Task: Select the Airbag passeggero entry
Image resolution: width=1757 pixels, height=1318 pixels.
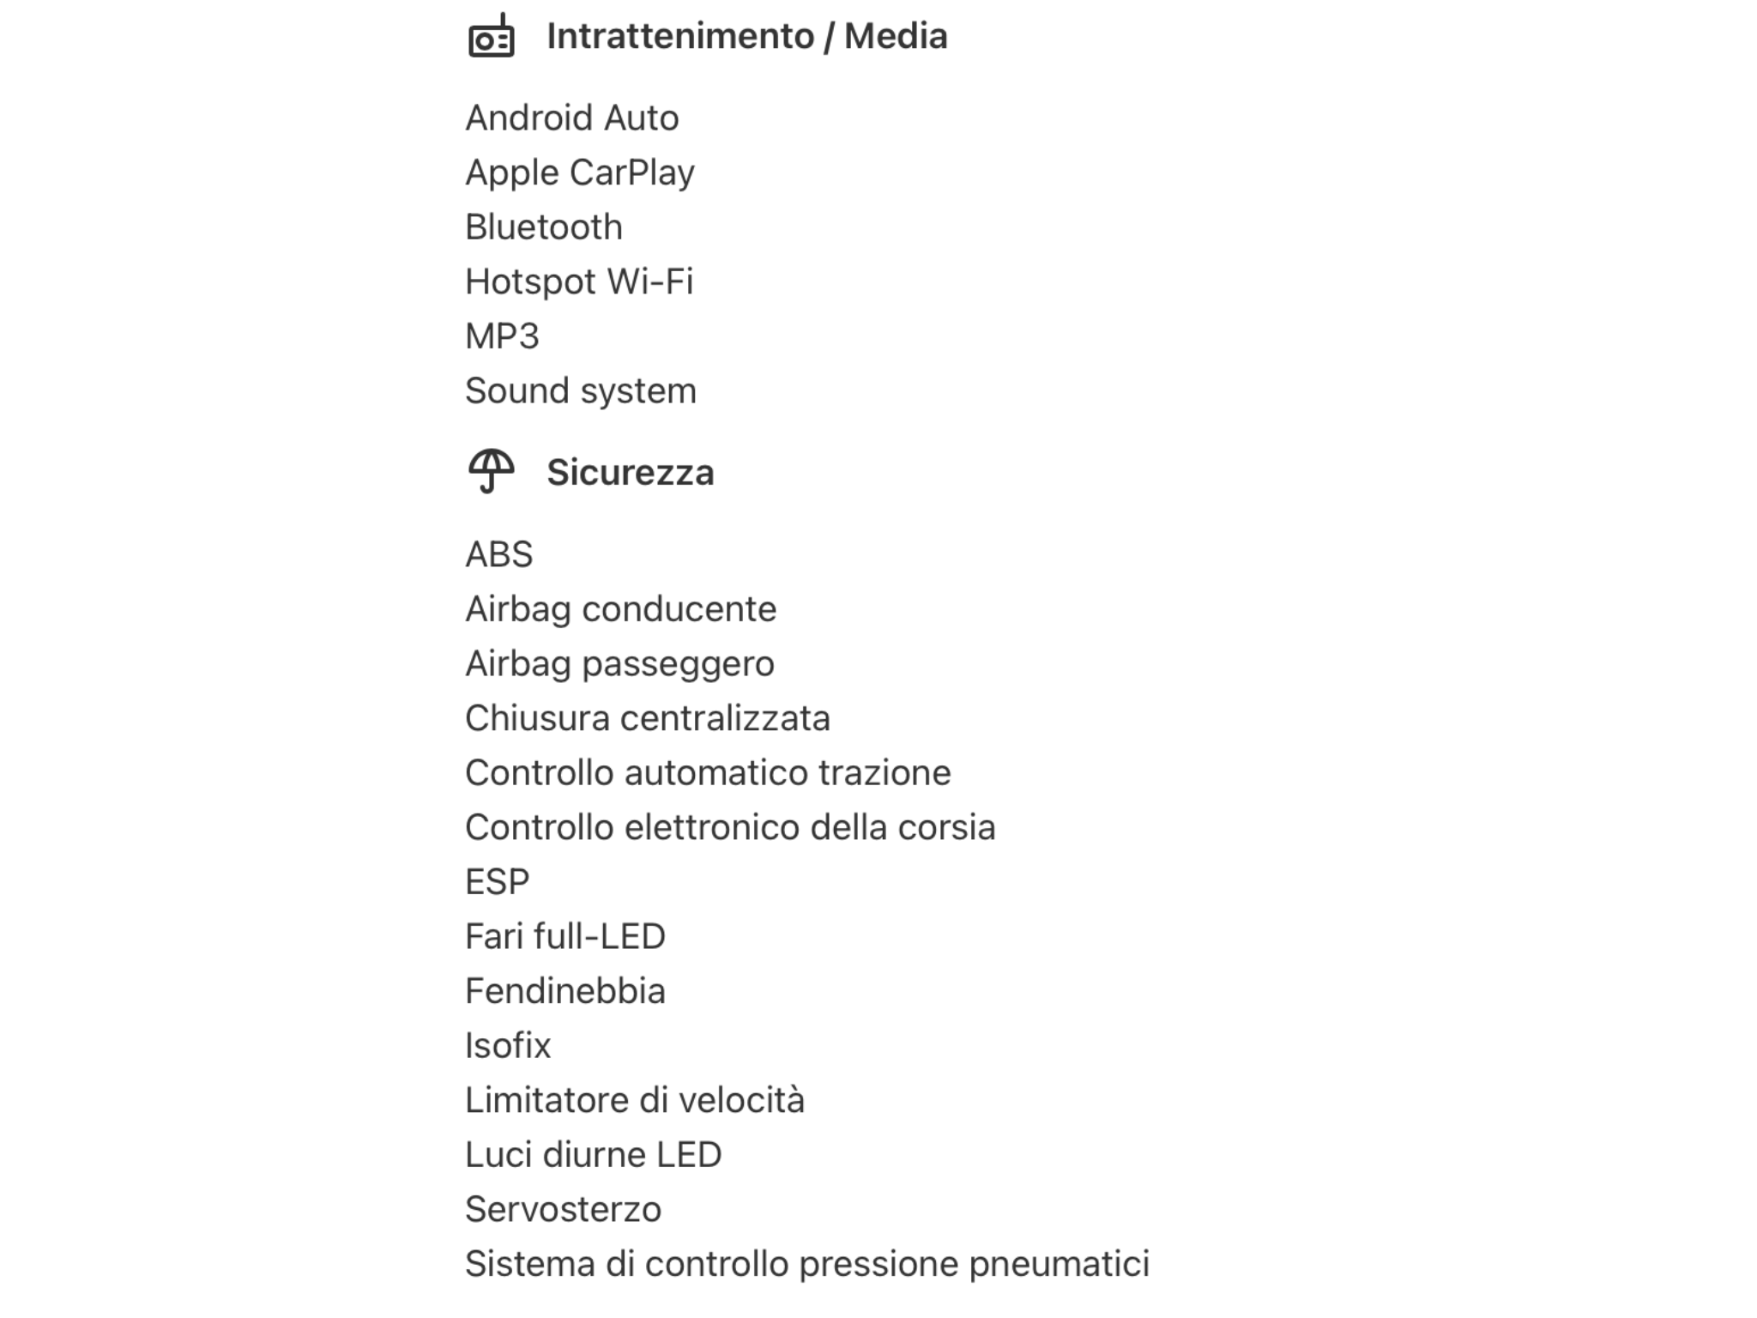Action: click(619, 664)
